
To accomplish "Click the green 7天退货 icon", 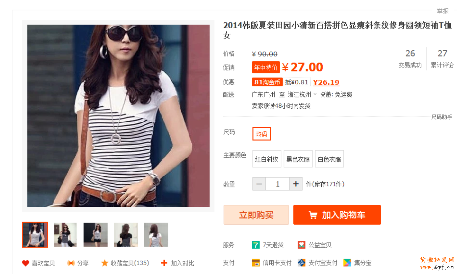I will click(x=256, y=245).
